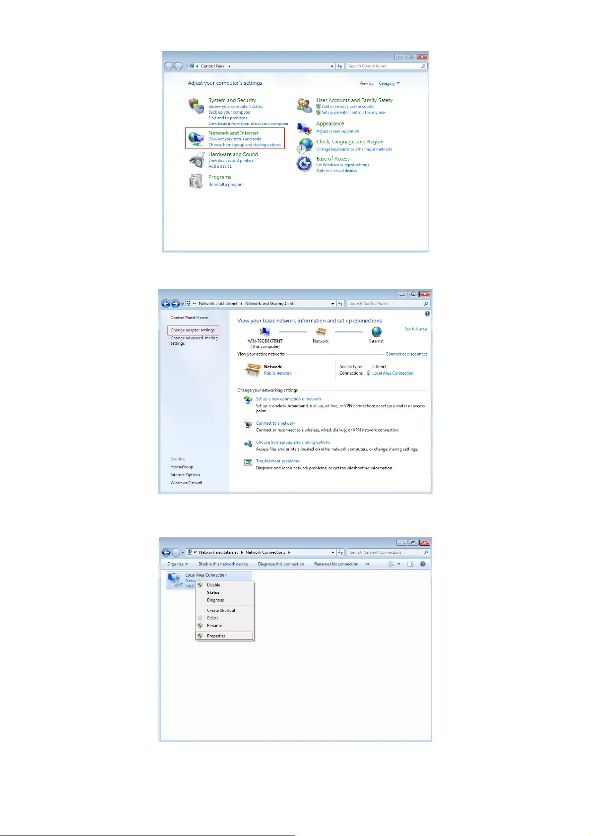Choose Diagnose in context menu
Image resolution: width=591 pixels, height=836 pixels.
[x=225, y=600]
